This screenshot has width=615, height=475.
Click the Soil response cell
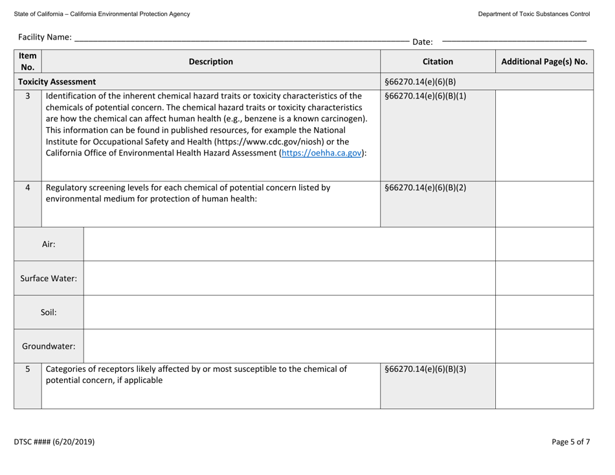click(x=288, y=312)
